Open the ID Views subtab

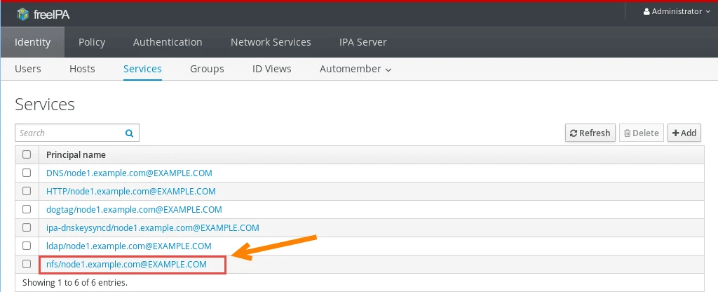pyautogui.click(x=271, y=69)
